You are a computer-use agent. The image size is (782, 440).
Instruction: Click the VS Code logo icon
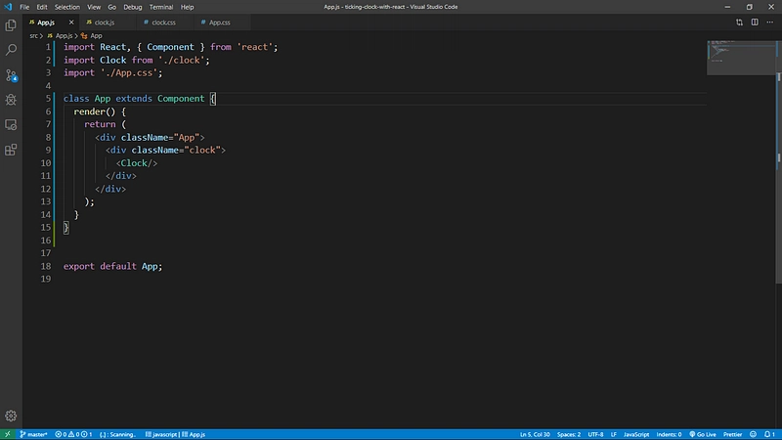click(8, 7)
